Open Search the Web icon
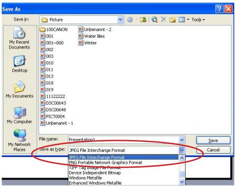This screenshot has width=235, height=186. coord(154,20)
